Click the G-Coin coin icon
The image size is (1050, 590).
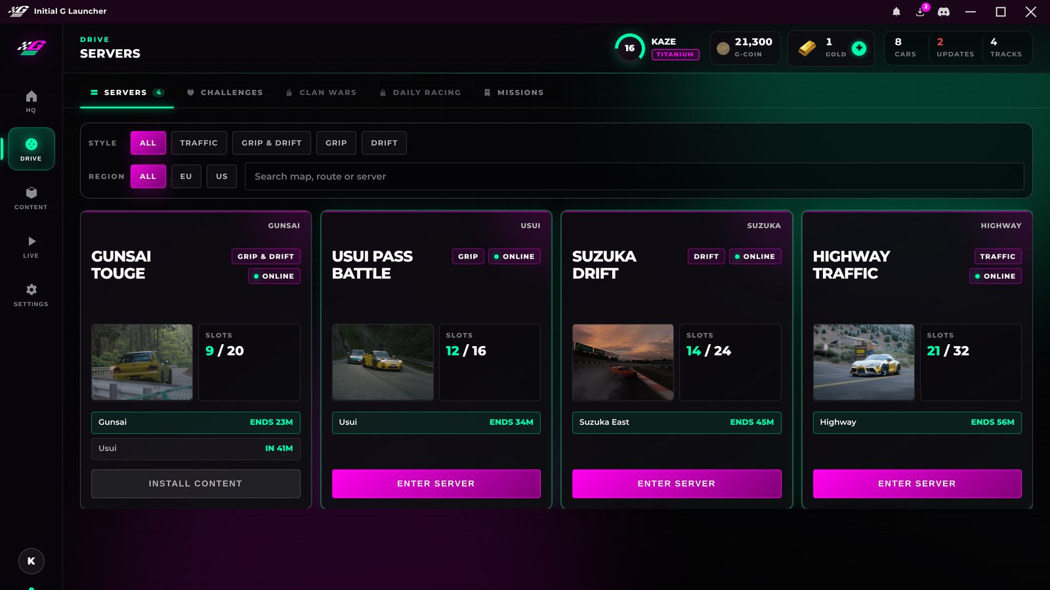click(723, 48)
